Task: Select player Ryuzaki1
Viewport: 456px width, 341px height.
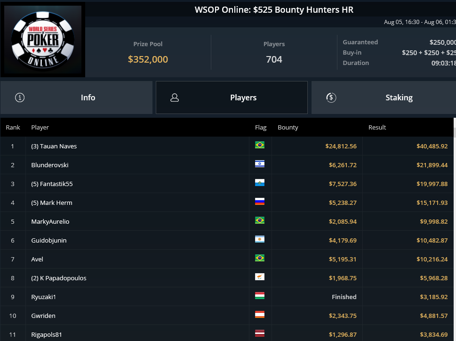Action: [43, 297]
